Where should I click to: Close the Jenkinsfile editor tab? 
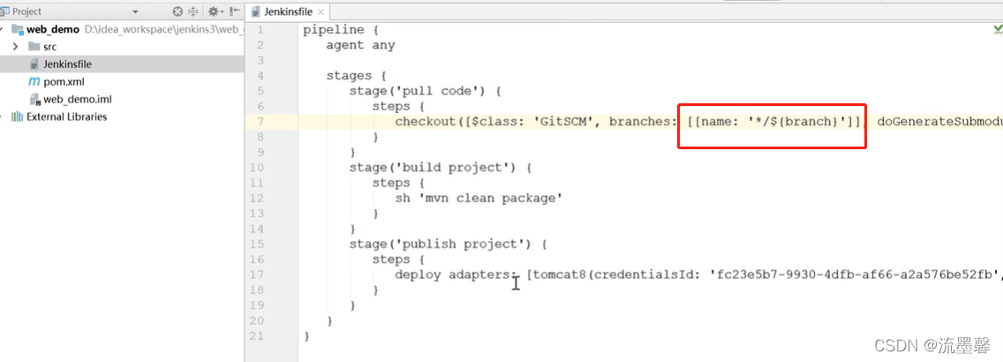click(x=321, y=12)
